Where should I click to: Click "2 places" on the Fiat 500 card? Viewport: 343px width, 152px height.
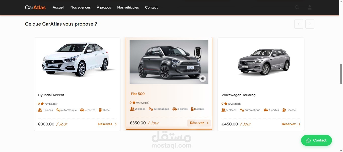pos(140,109)
